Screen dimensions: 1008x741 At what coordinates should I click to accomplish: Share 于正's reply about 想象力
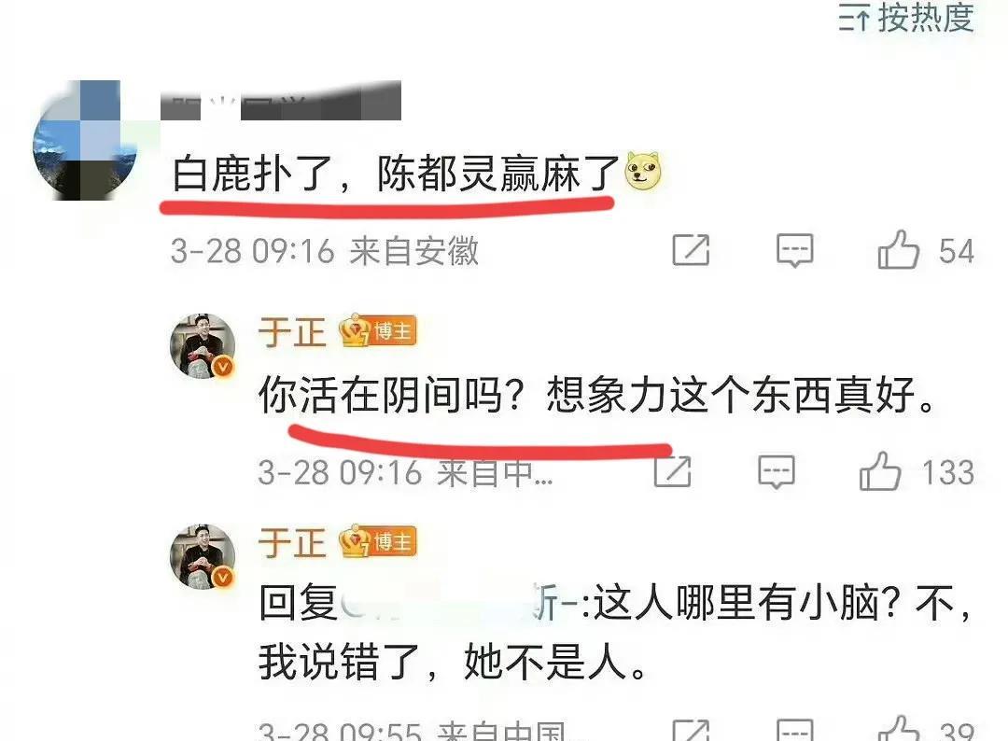(672, 471)
